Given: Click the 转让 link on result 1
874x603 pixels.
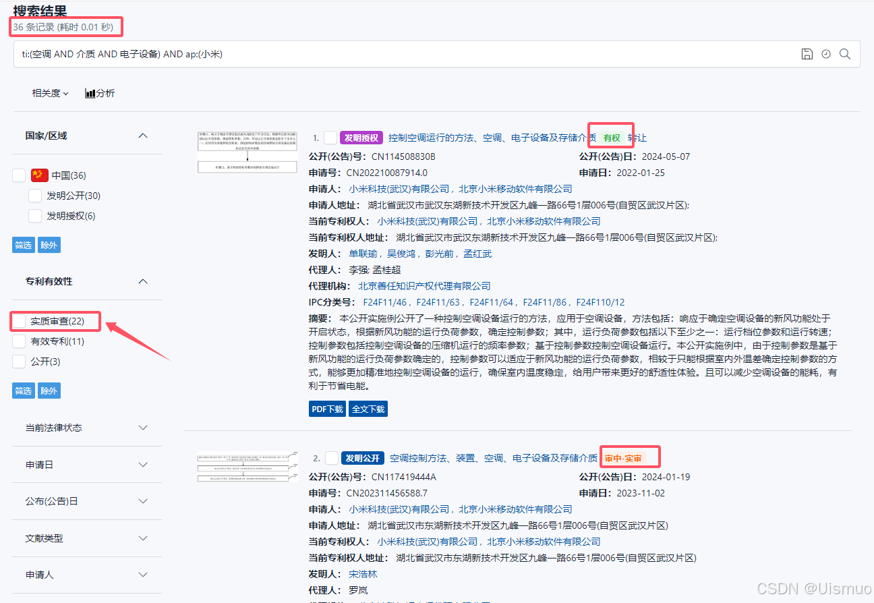Looking at the screenshot, I should pyautogui.click(x=637, y=138).
